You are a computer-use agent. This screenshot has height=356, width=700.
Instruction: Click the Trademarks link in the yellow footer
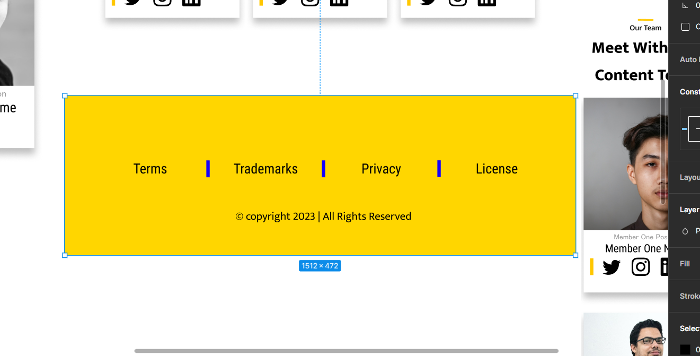click(265, 169)
